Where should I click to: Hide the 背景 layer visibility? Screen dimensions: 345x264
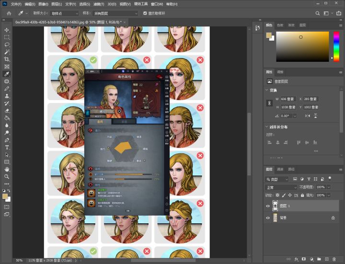tap(268, 218)
